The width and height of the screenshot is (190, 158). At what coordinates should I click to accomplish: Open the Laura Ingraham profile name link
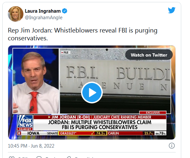tap(43, 11)
